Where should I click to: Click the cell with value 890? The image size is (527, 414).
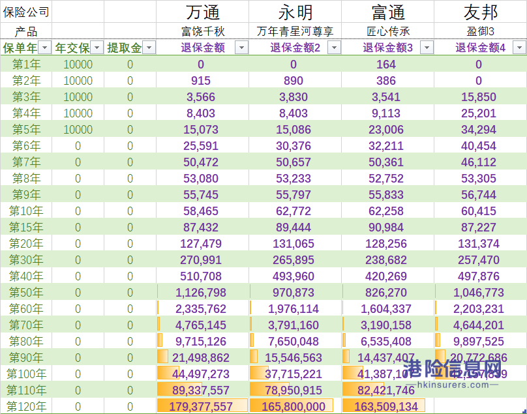(294, 81)
